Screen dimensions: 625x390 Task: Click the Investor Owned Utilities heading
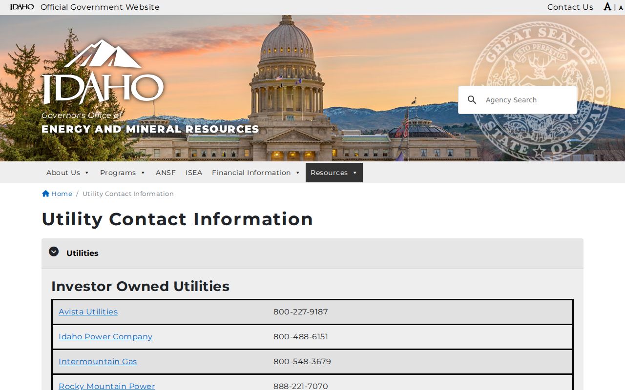point(141,286)
